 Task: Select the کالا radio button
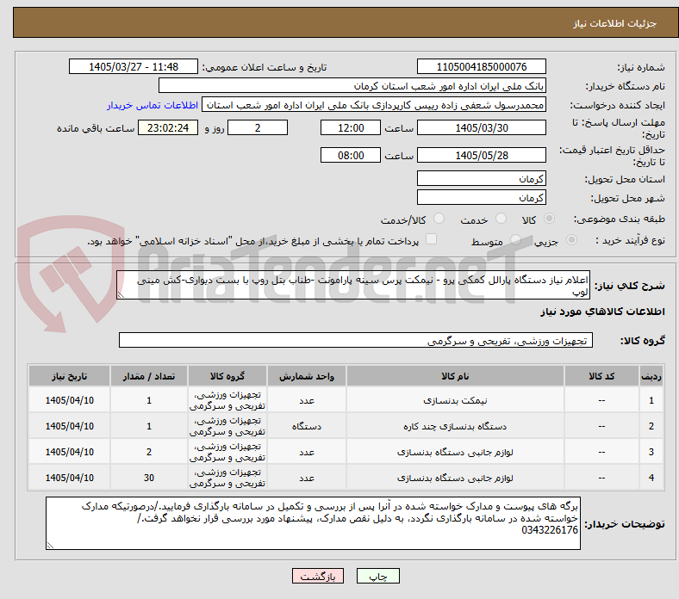(549, 219)
